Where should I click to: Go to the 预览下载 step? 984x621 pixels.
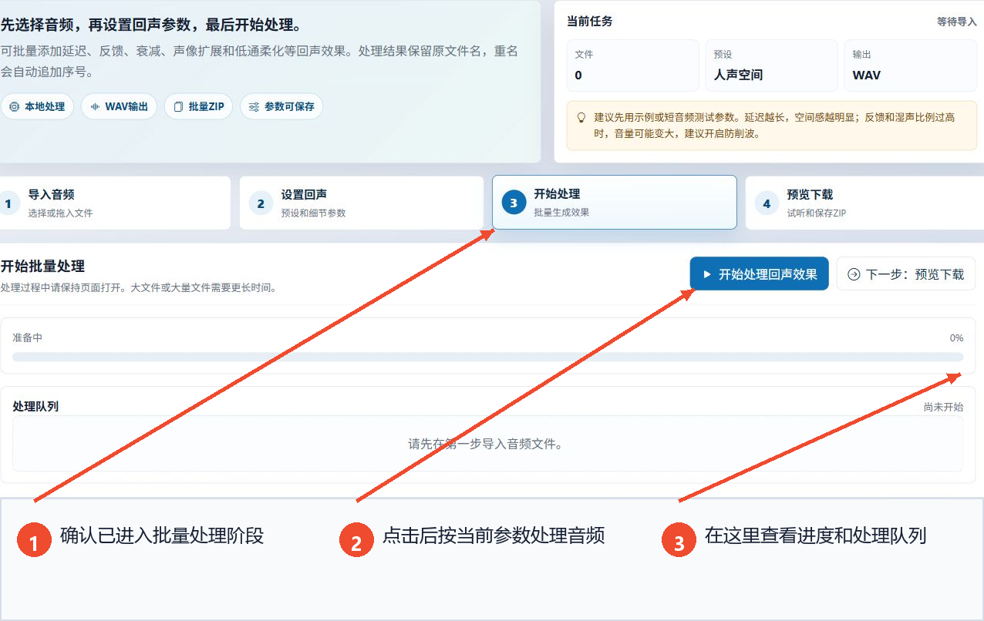[x=864, y=203]
